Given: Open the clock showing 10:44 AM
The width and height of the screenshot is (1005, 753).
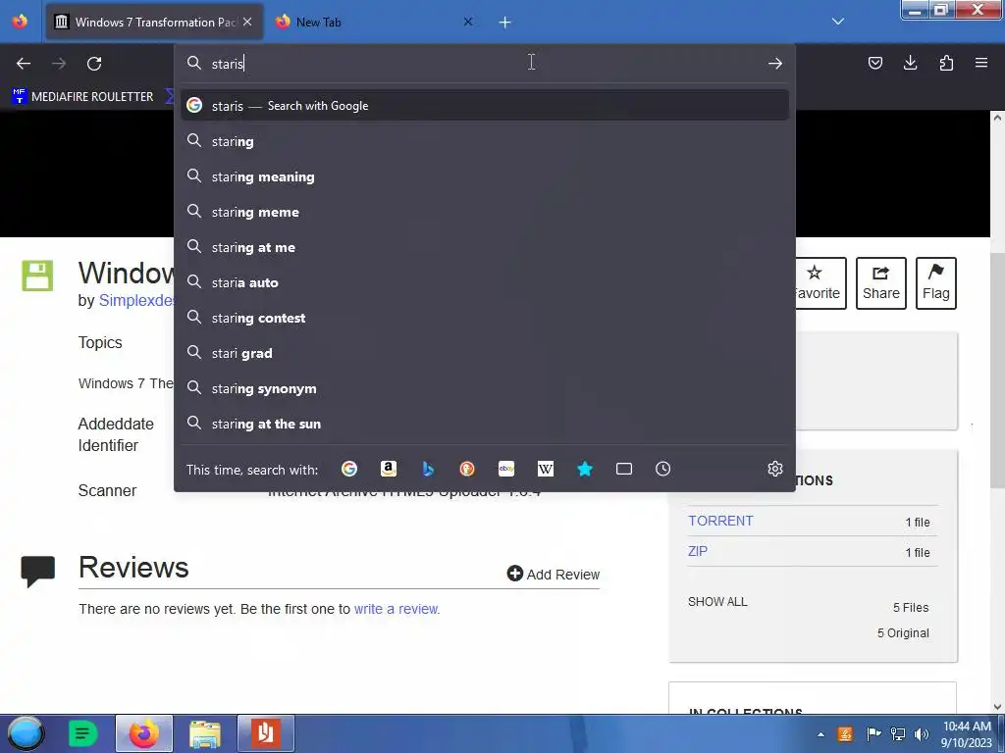Looking at the screenshot, I should 967,734.
